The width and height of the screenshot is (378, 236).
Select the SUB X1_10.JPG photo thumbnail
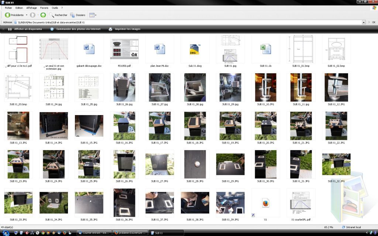pos(265,87)
